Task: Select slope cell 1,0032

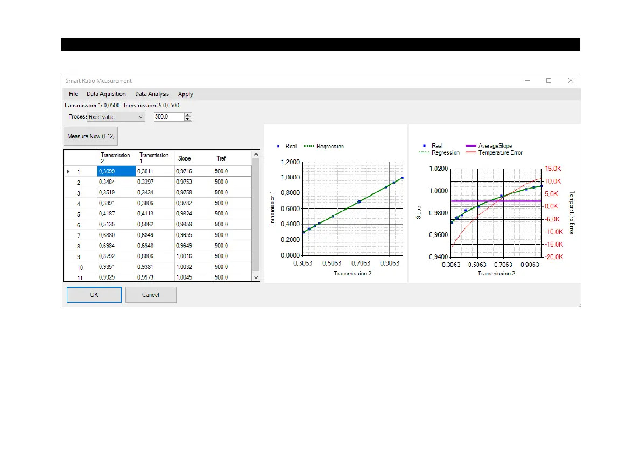Action: tap(193, 267)
